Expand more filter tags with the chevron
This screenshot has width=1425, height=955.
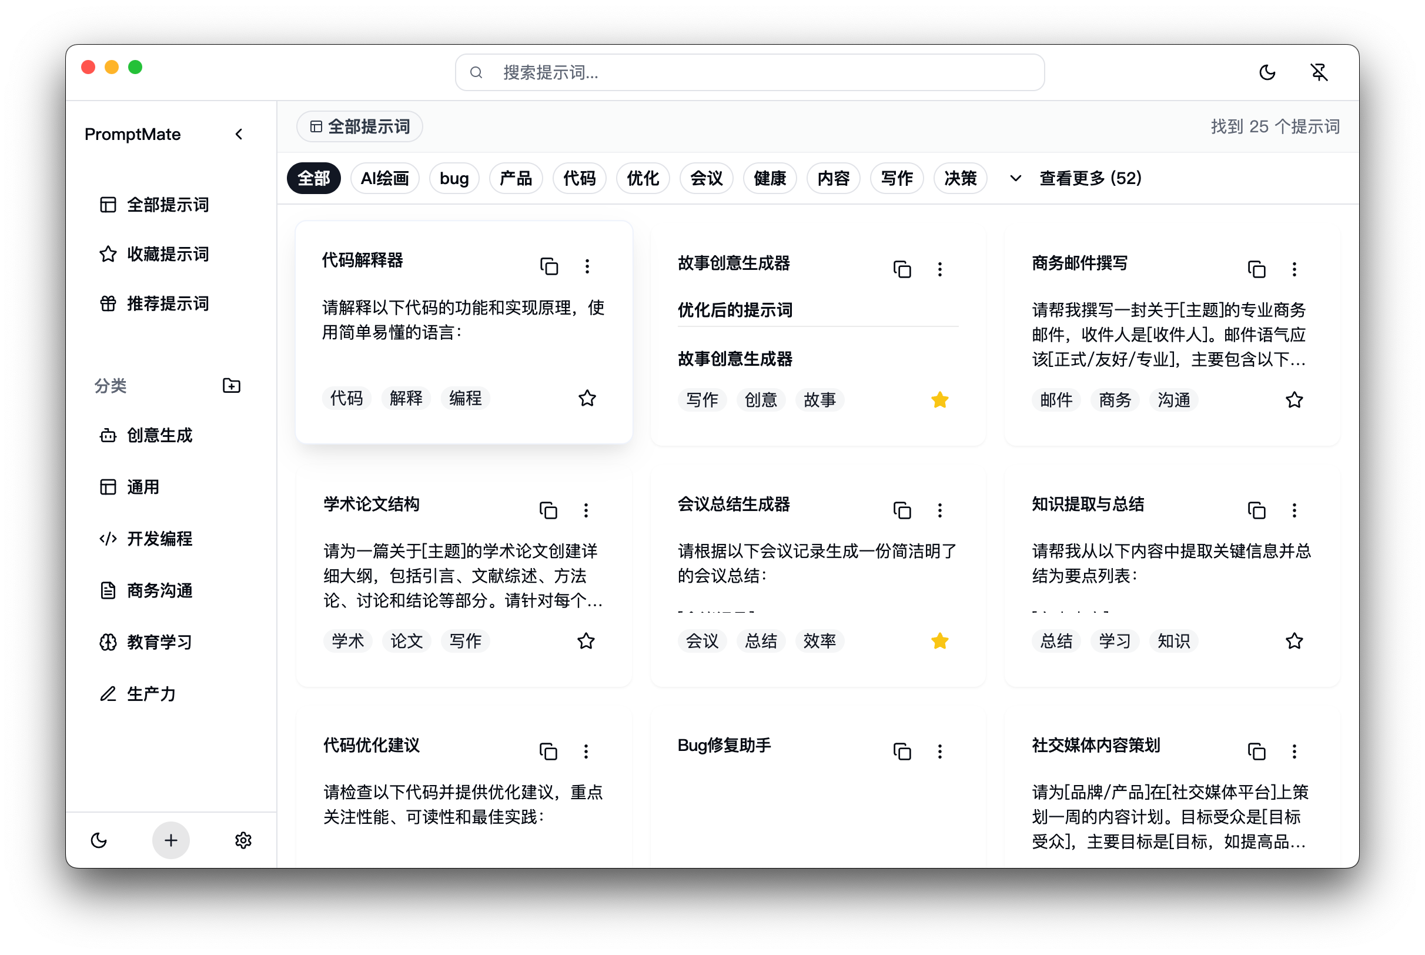1014,178
